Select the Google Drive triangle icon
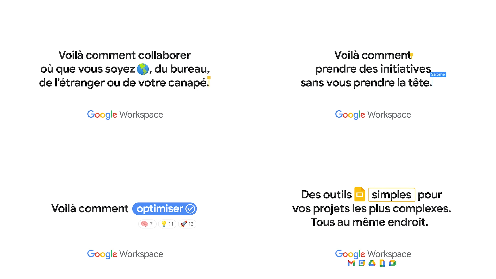The width and height of the screenshot is (496, 279). click(x=372, y=263)
